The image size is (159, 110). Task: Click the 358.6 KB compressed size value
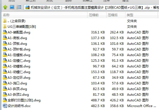(117, 106)
